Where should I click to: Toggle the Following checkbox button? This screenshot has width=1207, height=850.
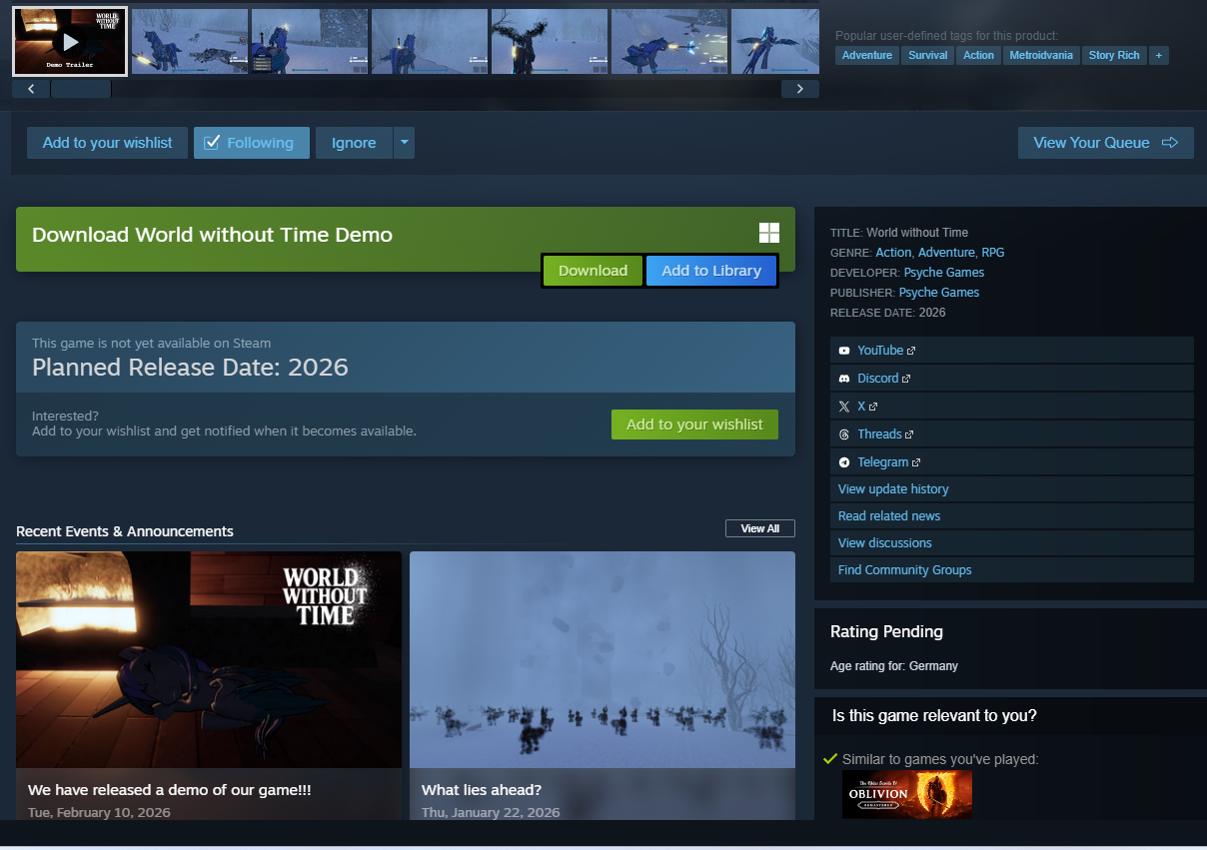252,143
